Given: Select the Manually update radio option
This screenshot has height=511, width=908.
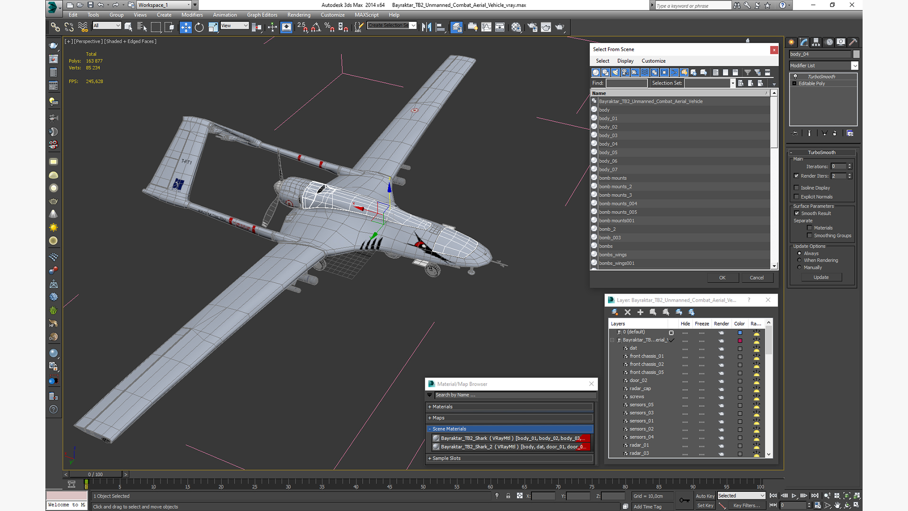Looking at the screenshot, I should (x=800, y=267).
